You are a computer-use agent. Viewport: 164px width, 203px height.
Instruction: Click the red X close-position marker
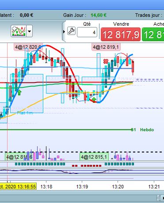[x=106, y=61]
